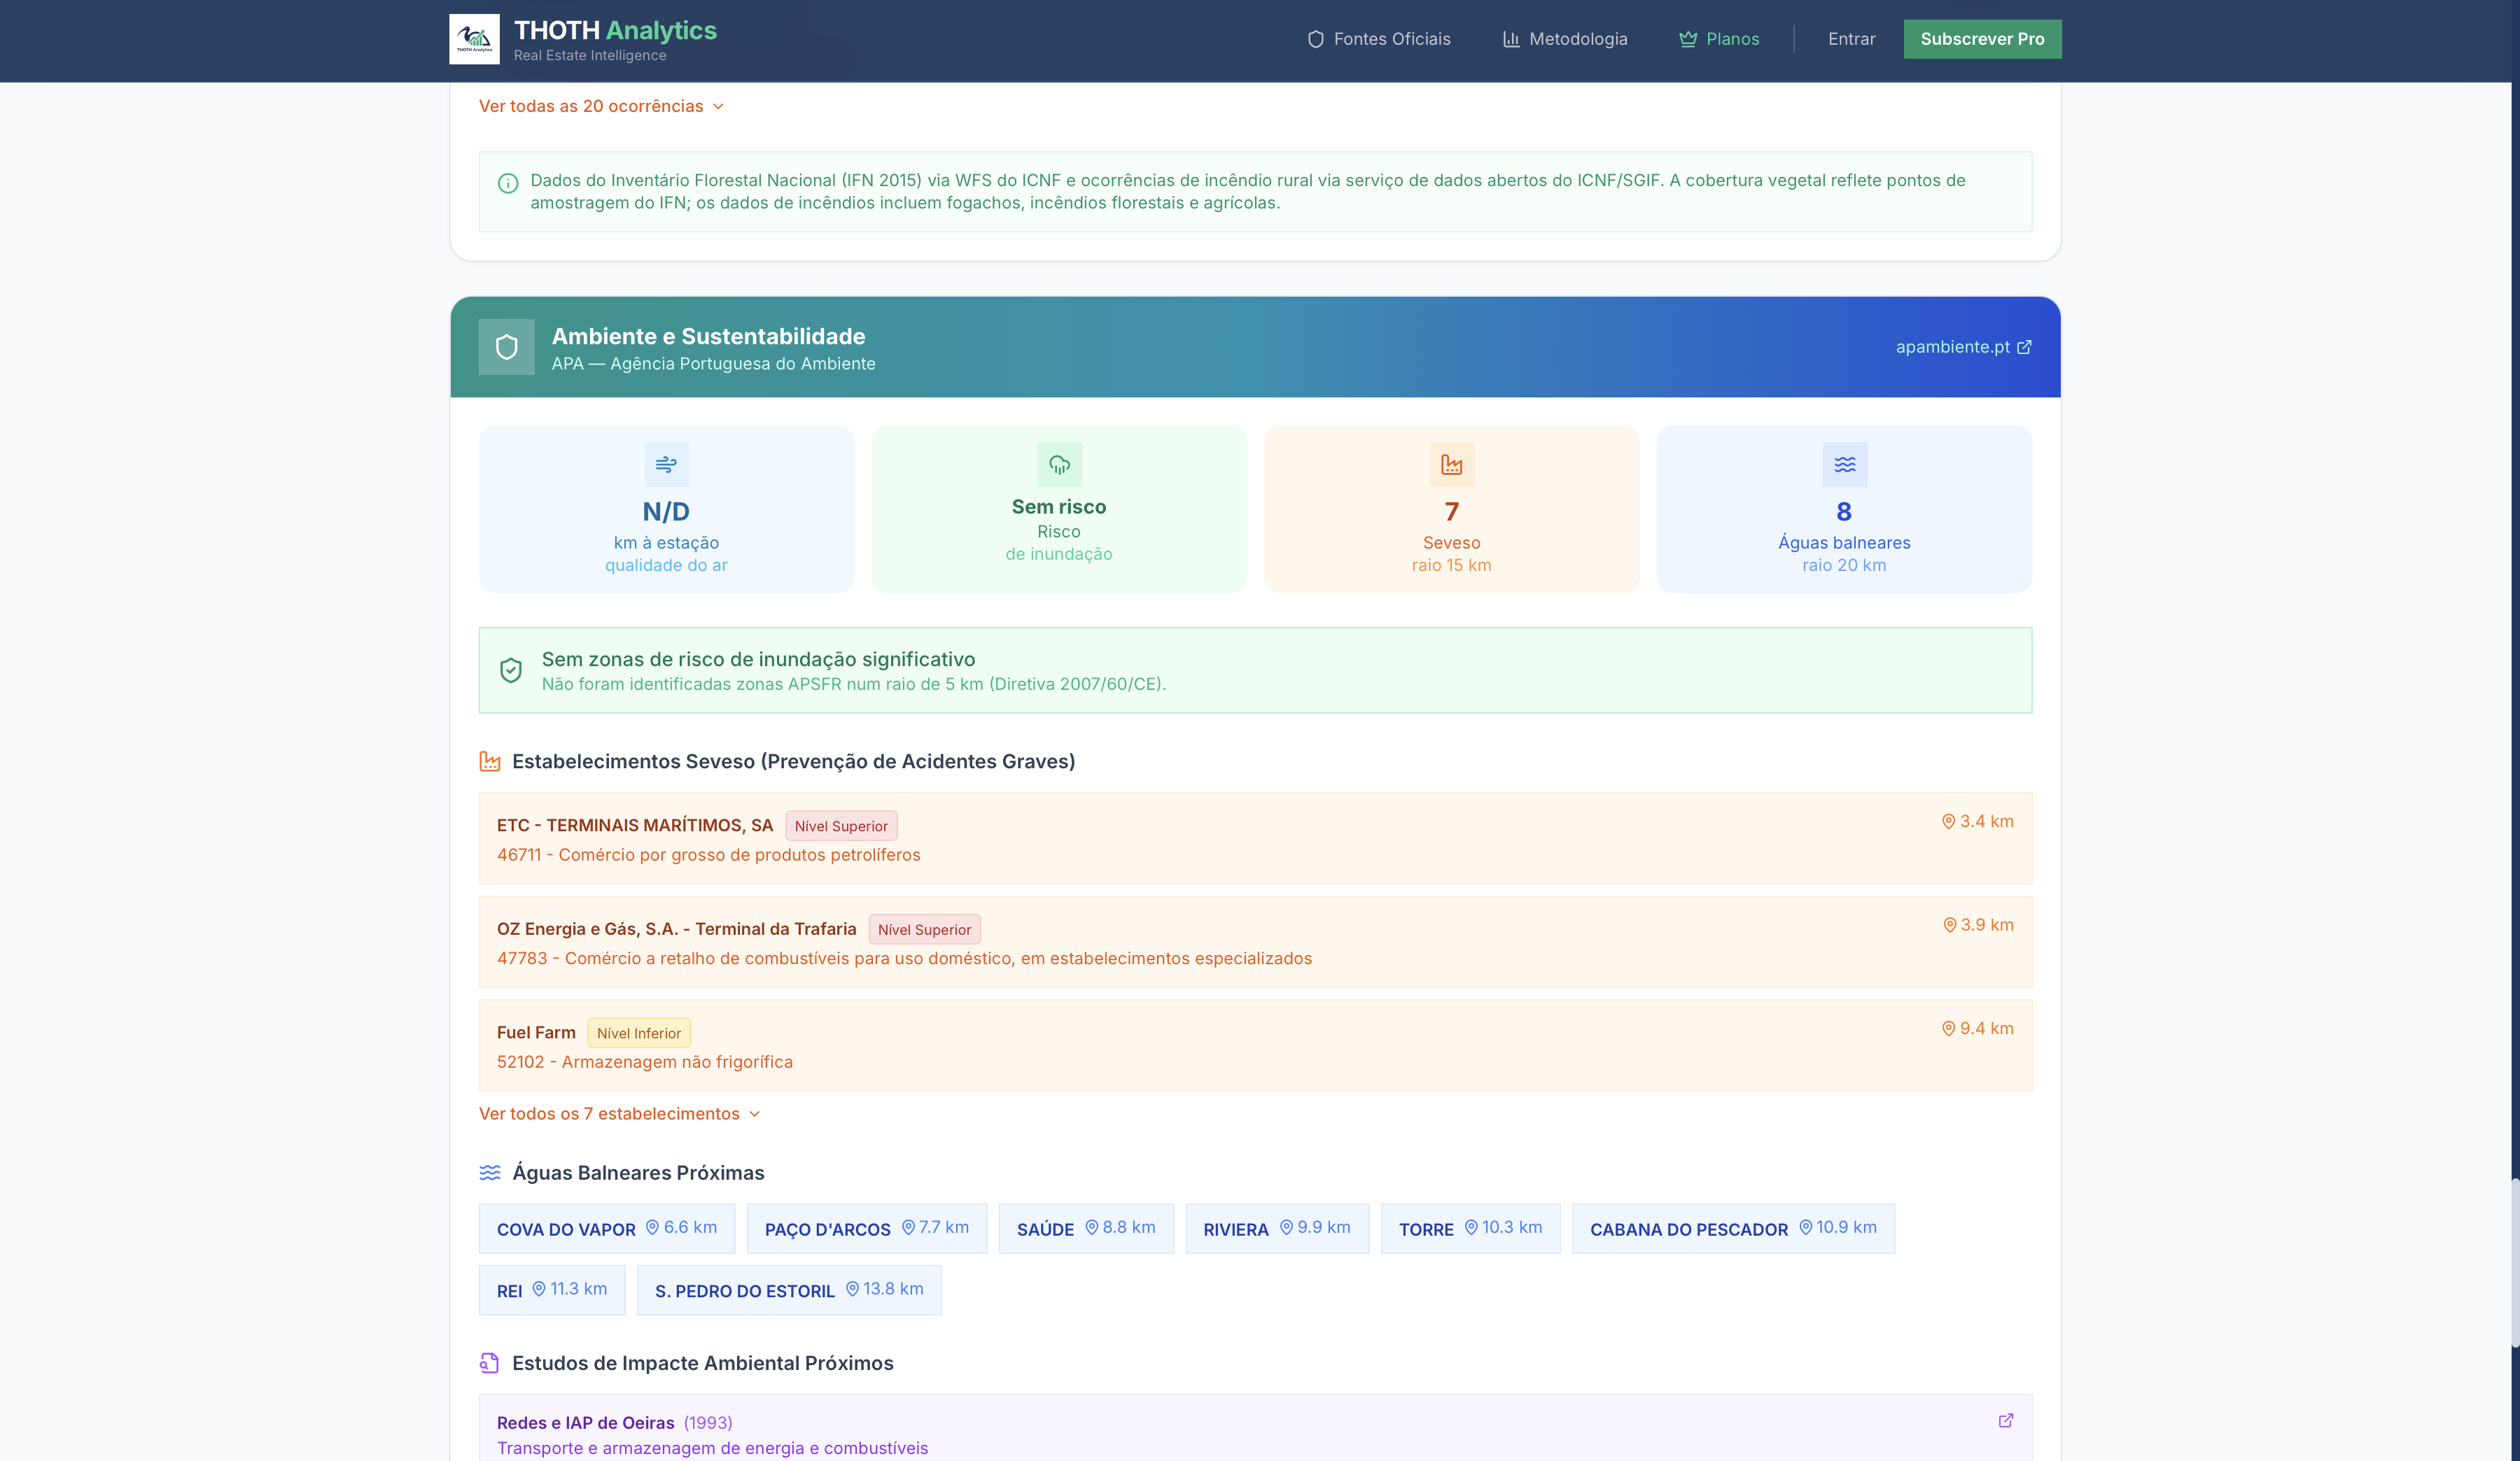The width and height of the screenshot is (2520, 1461).
Task: Click the shield icon beside Fontes Oficiais
Action: coord(1316,39)
